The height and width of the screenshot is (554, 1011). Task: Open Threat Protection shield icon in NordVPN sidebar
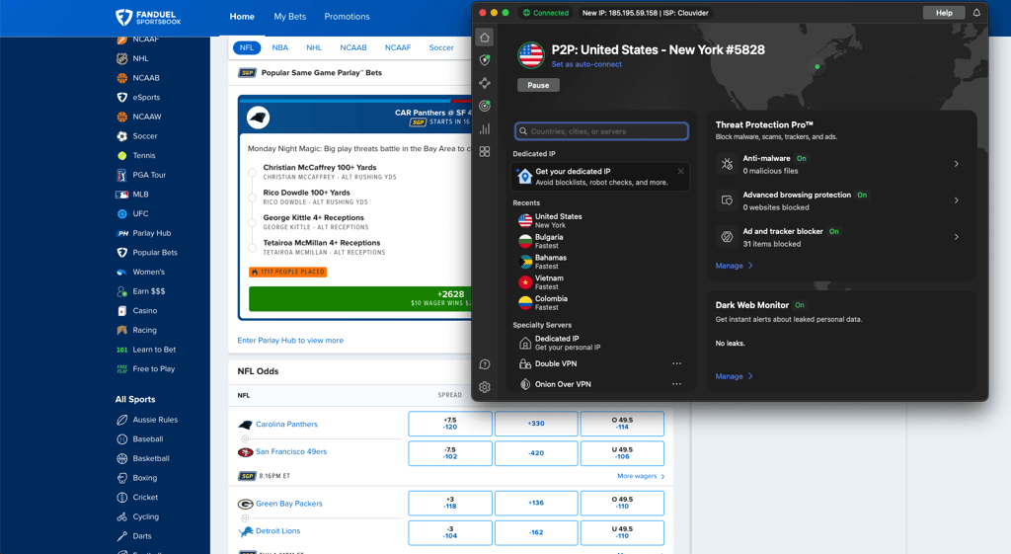coord(484,60)
